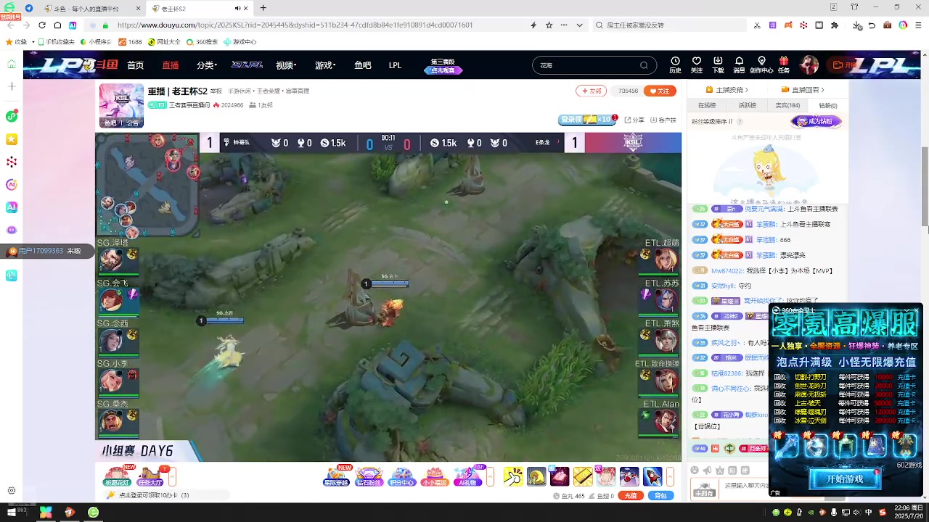Click the 祈愿花灯 activity icon
The width and height of the screenshot is (929, 522).
coord(118,476)
